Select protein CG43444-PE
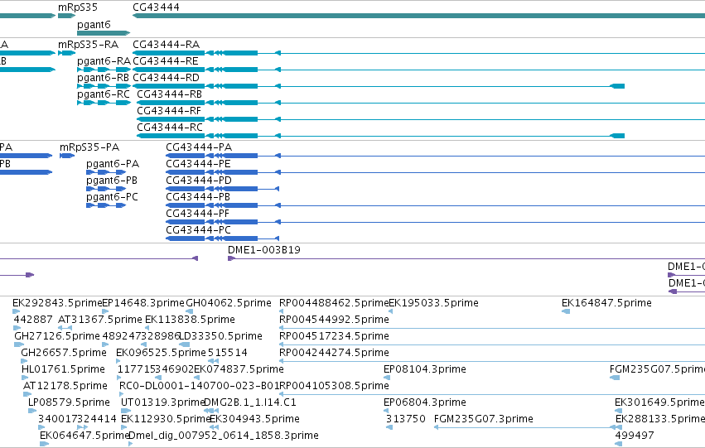The image size is (705, 448). click(x=198, y=164)
